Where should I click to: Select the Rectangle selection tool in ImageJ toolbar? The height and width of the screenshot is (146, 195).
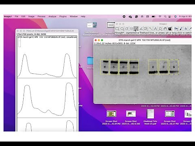pos(117,28)
